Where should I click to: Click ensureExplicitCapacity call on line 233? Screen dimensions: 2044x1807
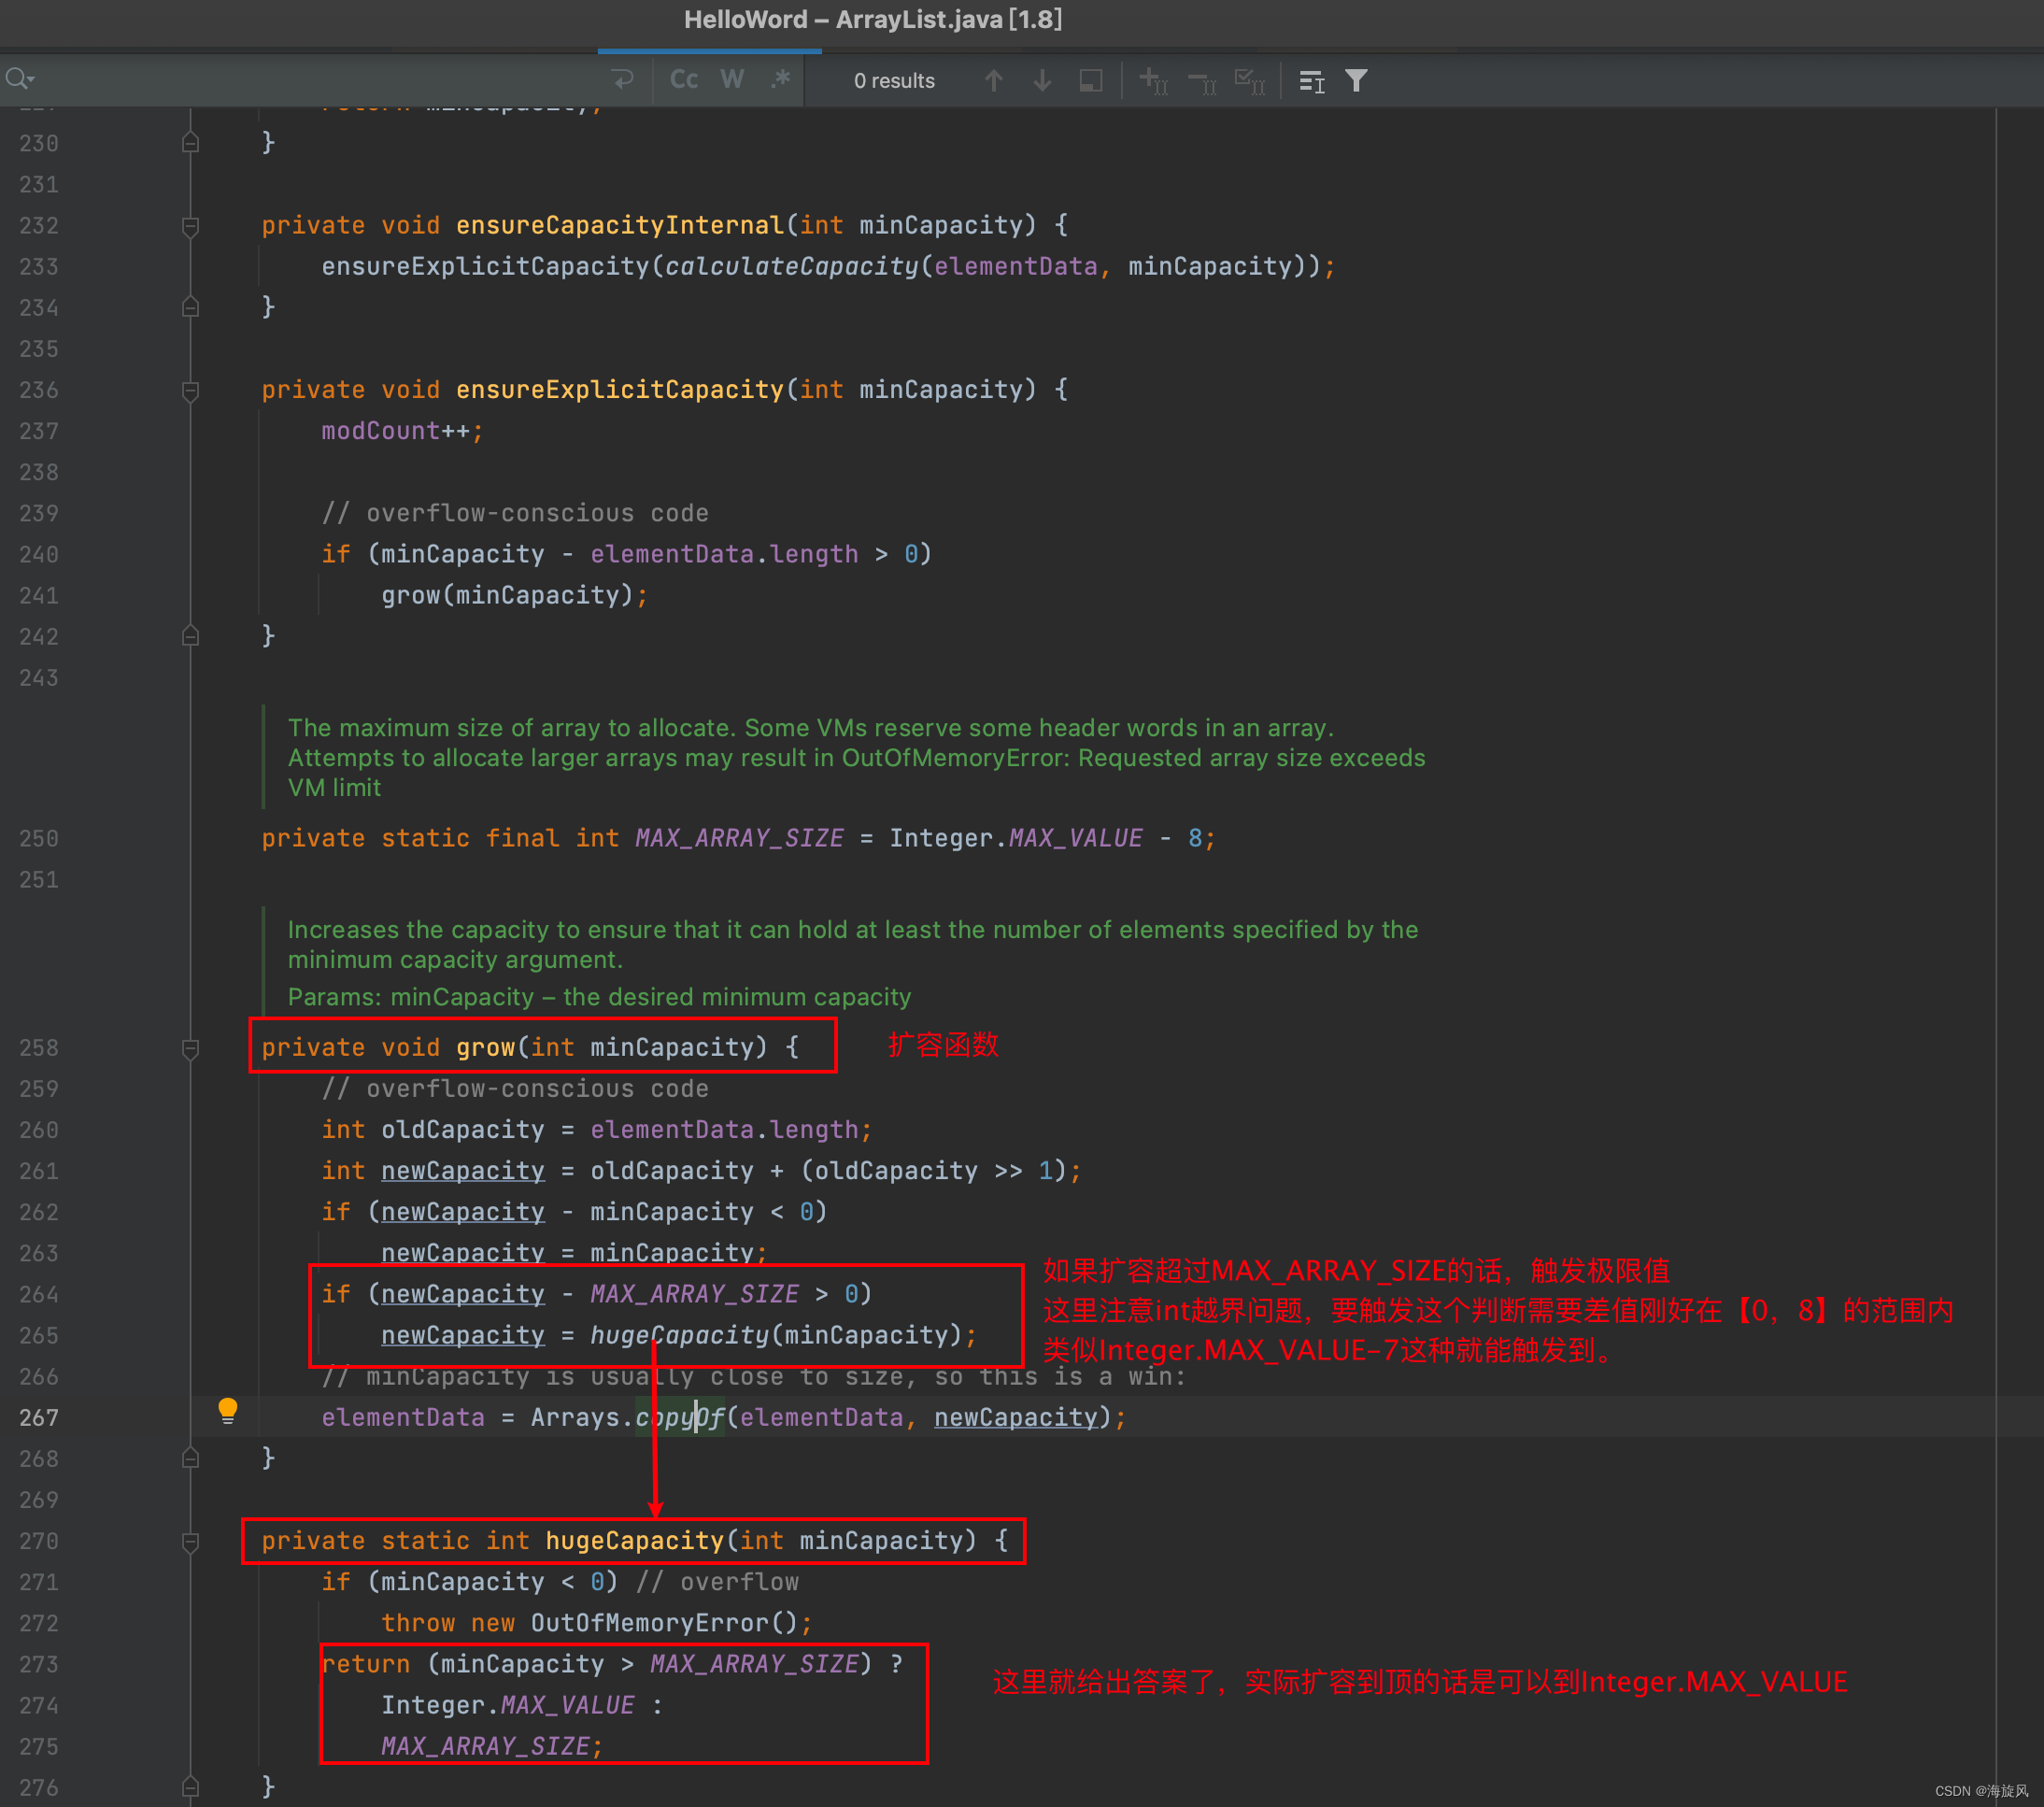click(x=485, y=267)
